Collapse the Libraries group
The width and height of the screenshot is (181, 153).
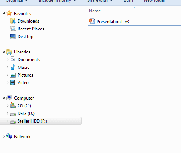point(4,52)
